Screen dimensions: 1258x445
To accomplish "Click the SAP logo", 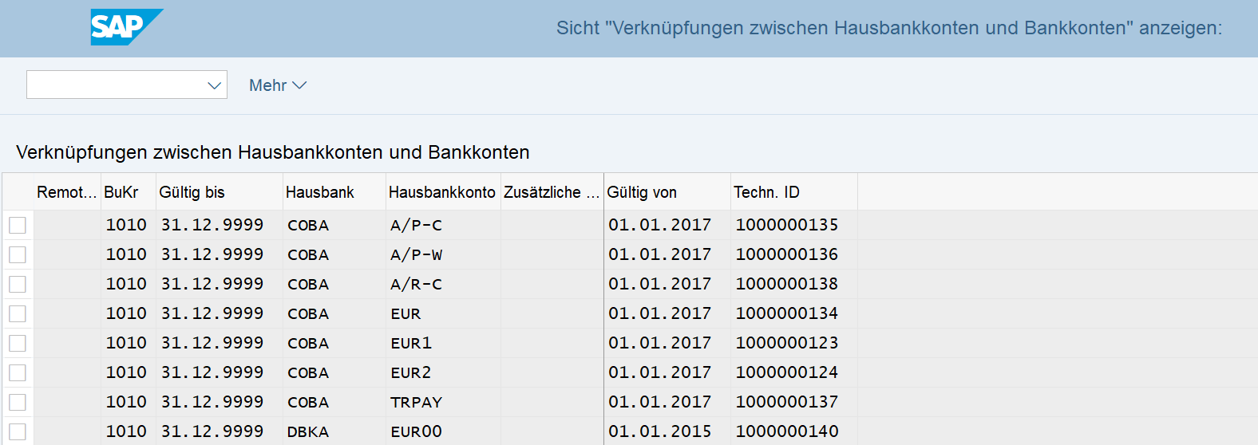I will coord(125,27).
